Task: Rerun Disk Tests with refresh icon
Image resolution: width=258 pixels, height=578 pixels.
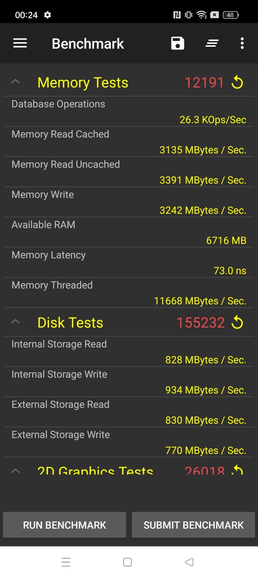Action: tap(237, 322)
